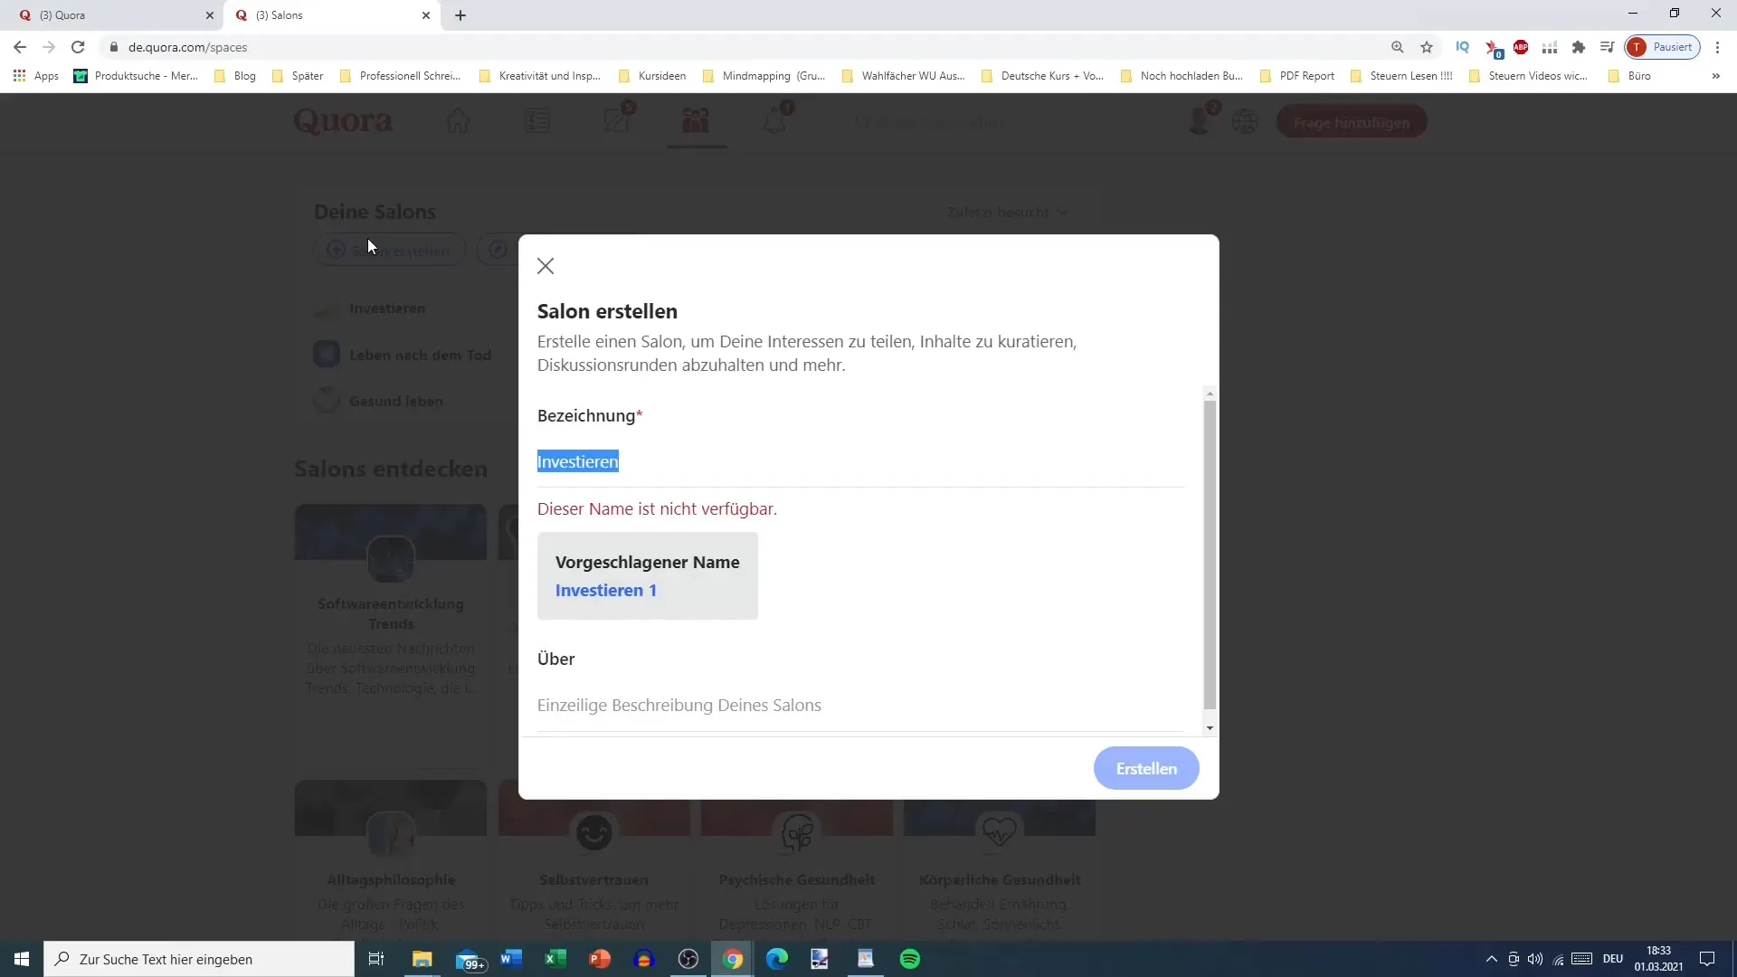This screenshot has width=1737, height=977.
Task: Scroll down inside the Salon erstellen dialog
Action: 1210,727
